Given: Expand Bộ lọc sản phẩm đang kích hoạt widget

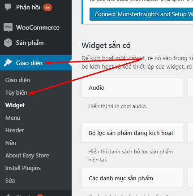Looking at the screenshot, I should (x=132, y=133).
